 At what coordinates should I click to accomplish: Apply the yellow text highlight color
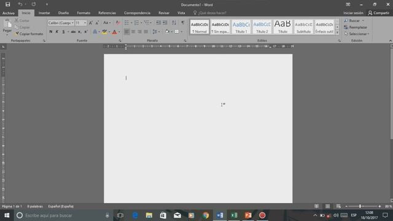(x=104, y=32)
